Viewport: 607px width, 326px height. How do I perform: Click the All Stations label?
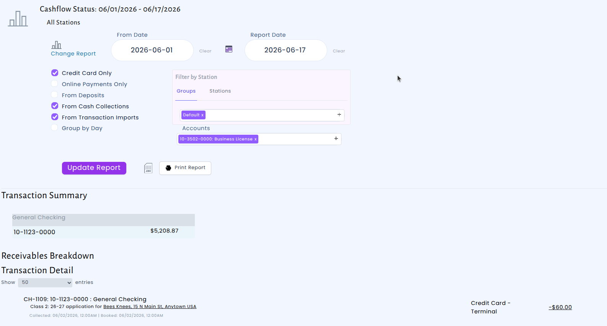[64, 23]
